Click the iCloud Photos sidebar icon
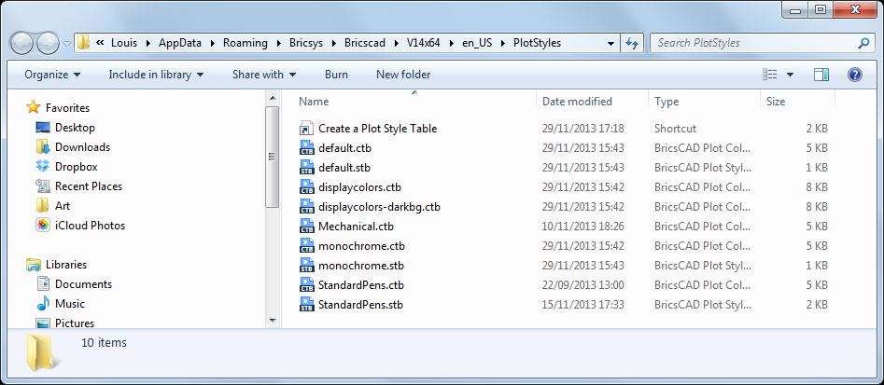Viewport: 884px width, 385px height. (x=43, y=226)
